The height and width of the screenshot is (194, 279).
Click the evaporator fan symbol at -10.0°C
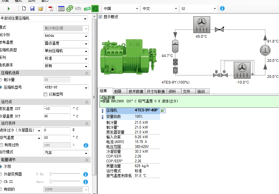pyautogui.click(x=242, y=70)
